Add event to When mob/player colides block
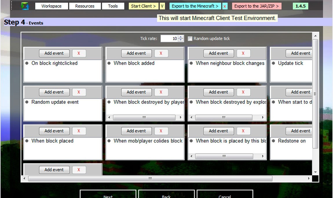 (136, 131)
